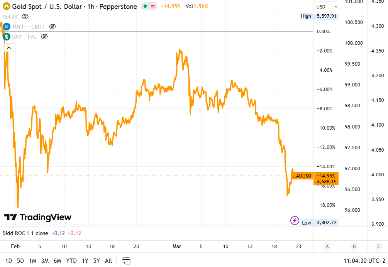
Task: Click the Gold Spot symbol logo icon
Action: [7, 7]
